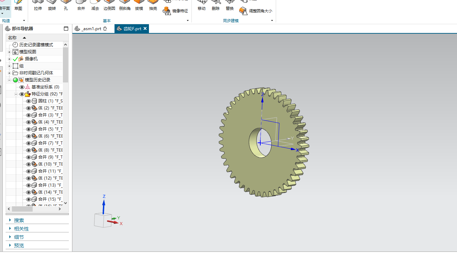This screenshot has width=457, height=254.
Task: Click the 非时间戳记几何体 folder icon
Action: [x=15, y=73]
